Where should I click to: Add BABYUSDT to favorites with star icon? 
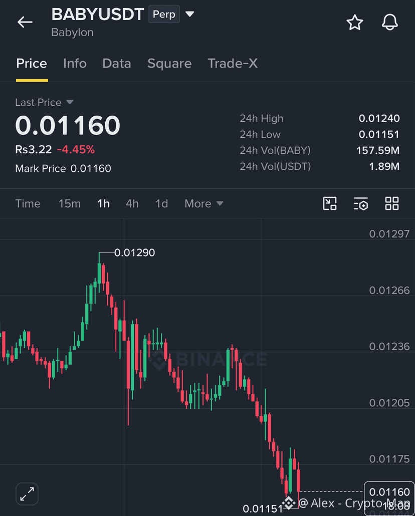(x=355, y=23)
